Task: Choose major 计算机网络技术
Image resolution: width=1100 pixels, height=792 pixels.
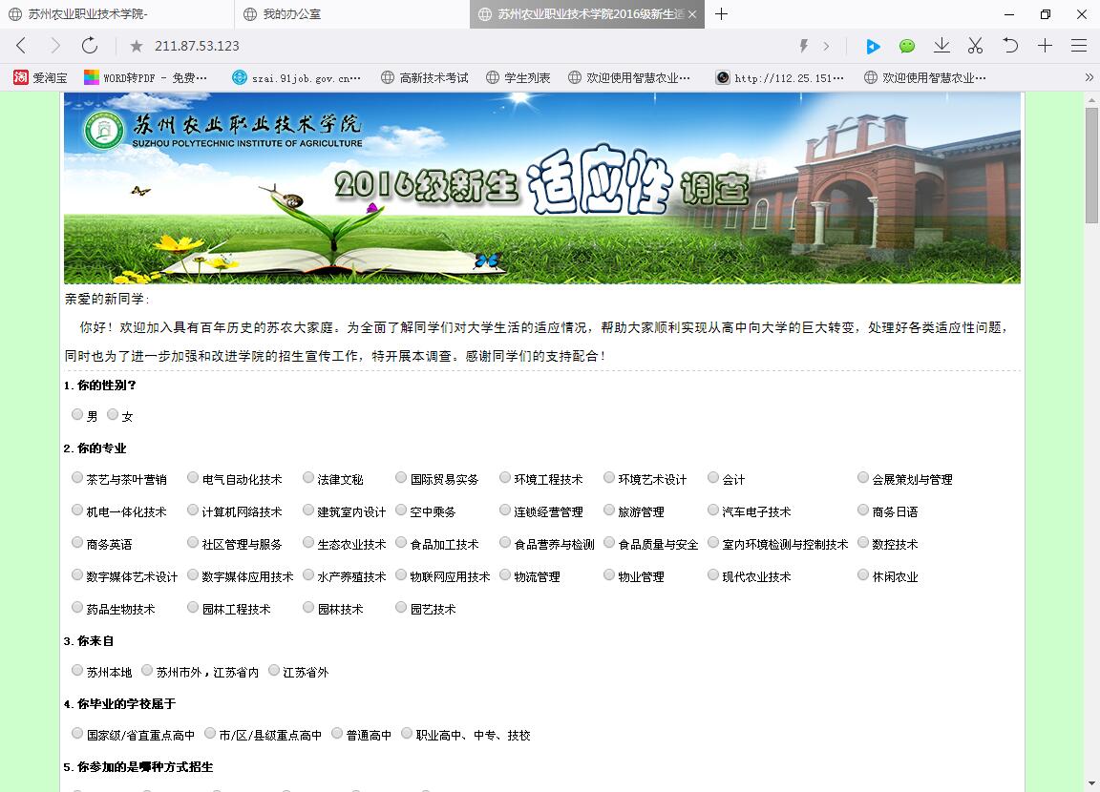Action: [193, 510]
